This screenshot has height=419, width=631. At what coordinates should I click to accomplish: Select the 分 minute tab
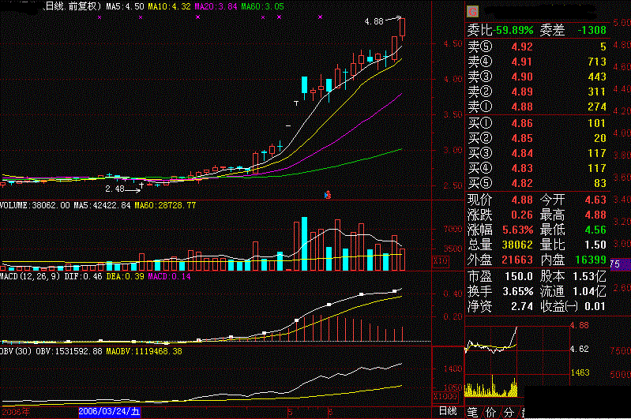point(508,411)
